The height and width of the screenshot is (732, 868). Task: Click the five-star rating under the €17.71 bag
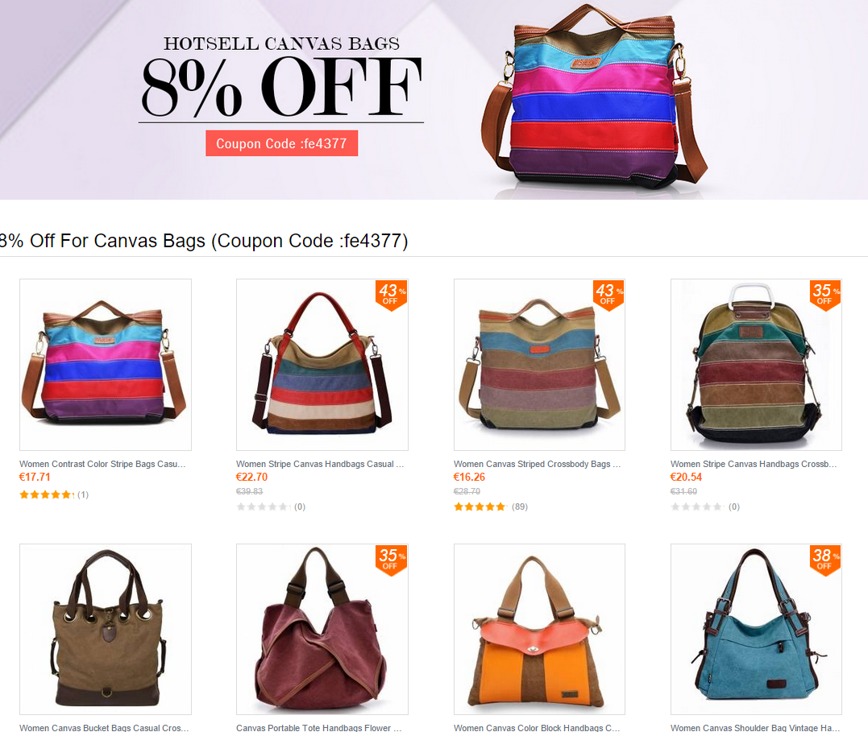coord(47,494)
